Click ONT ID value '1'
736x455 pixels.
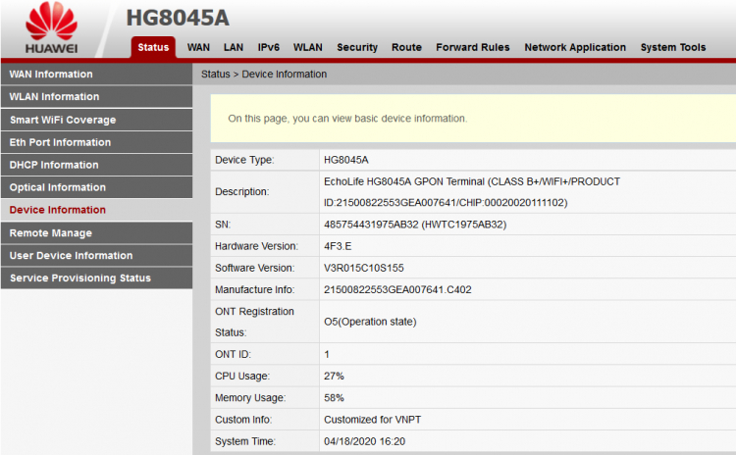327,355
